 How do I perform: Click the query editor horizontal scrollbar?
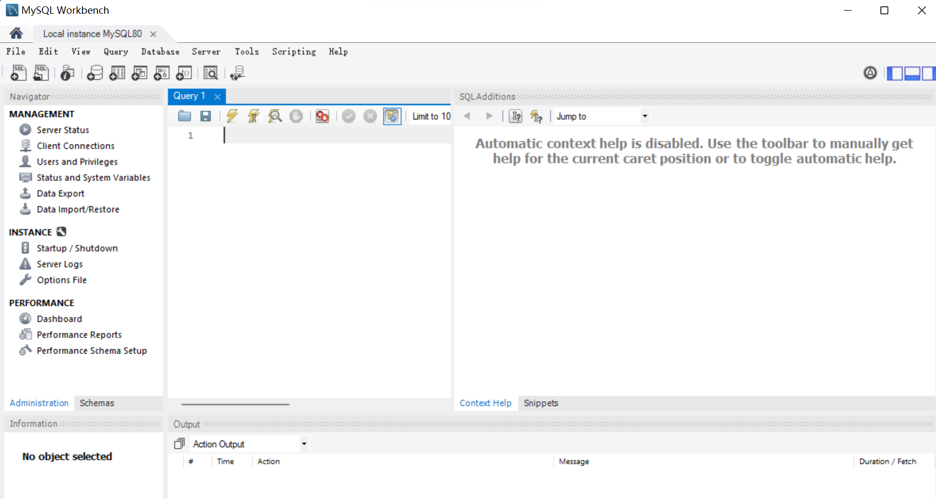235,404
